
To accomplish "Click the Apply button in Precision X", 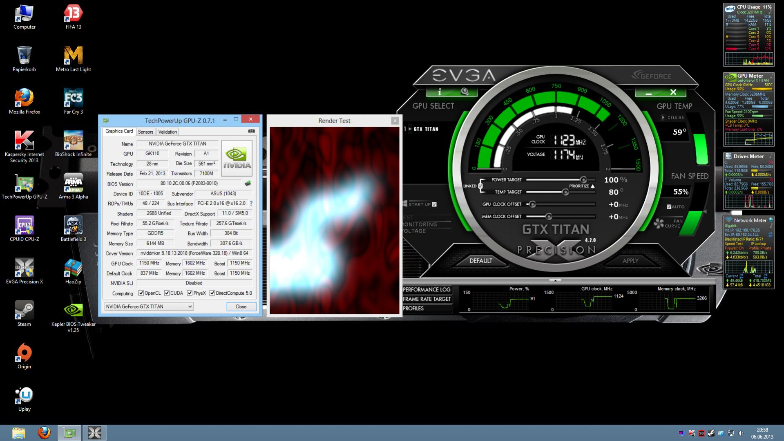I will pos(630,261).
